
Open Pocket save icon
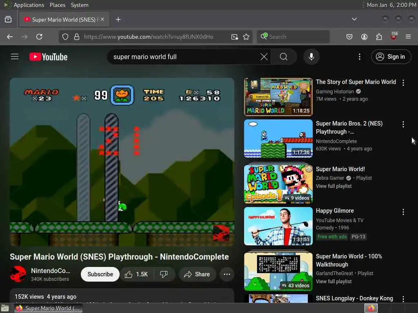[349, 37]
